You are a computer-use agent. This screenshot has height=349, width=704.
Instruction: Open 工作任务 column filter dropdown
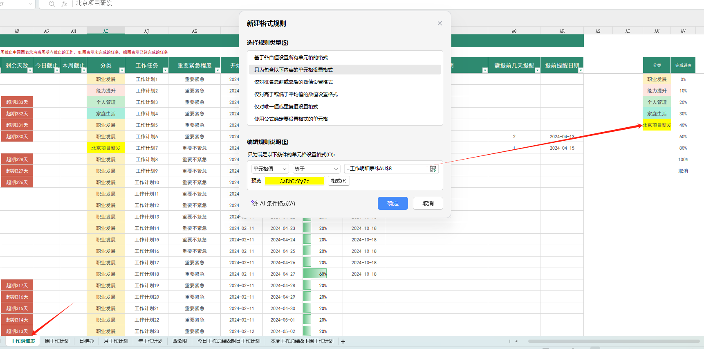coord(165,70)
